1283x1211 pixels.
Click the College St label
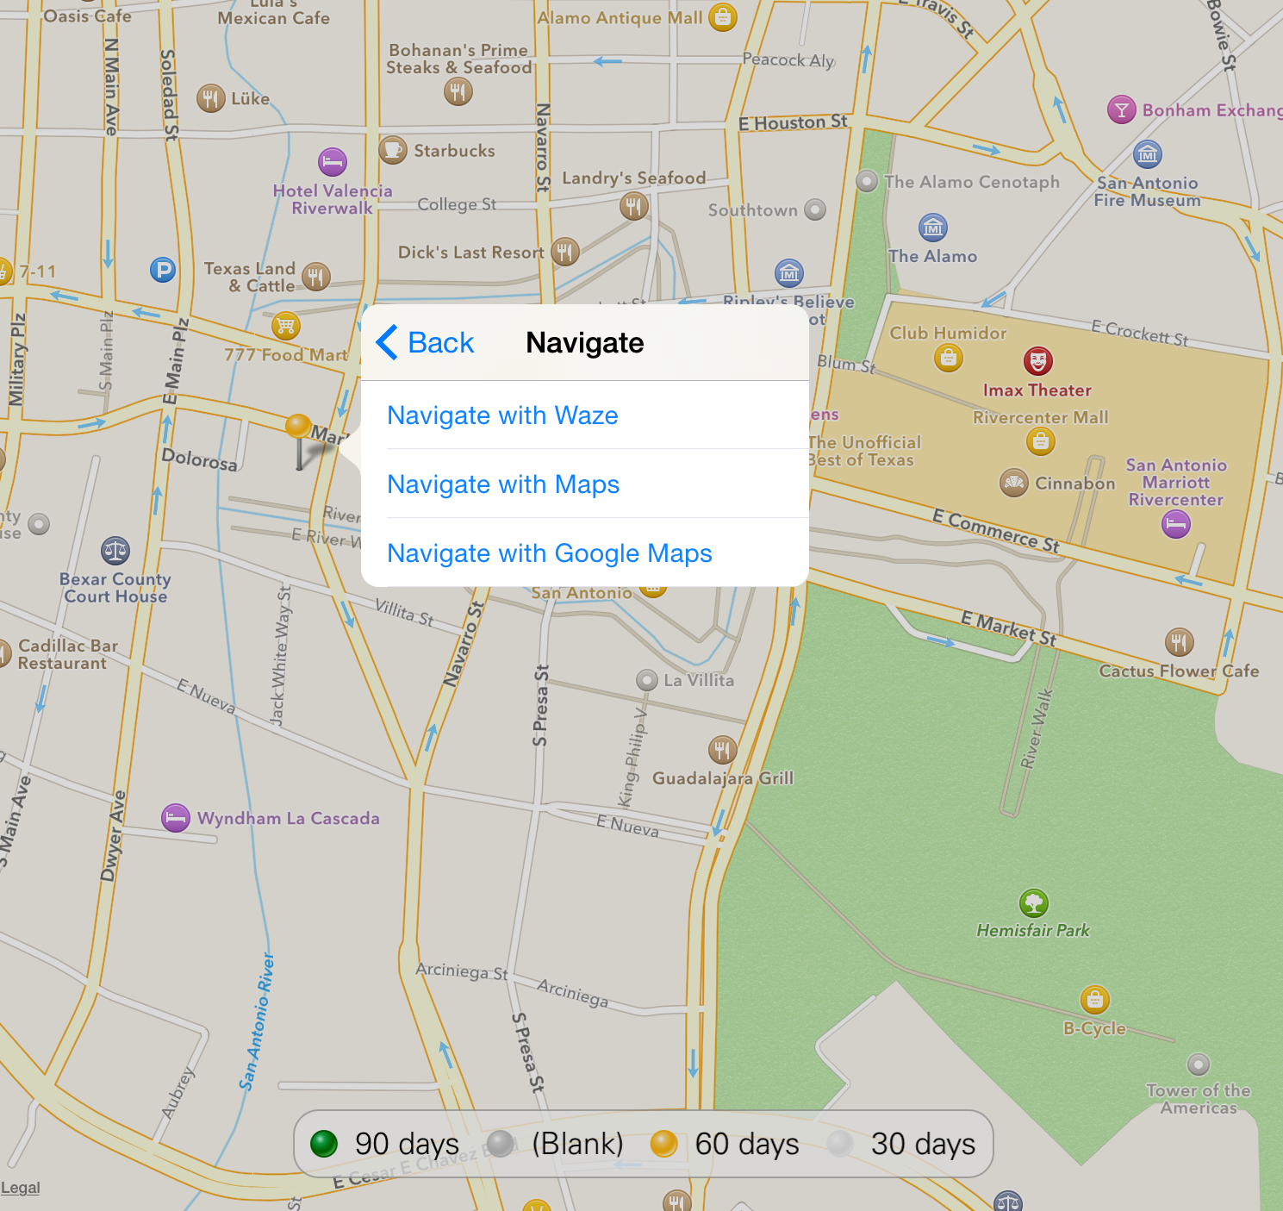(x=457, y=204)
